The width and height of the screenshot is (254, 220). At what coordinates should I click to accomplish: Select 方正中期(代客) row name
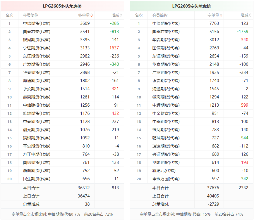[37, 154]
